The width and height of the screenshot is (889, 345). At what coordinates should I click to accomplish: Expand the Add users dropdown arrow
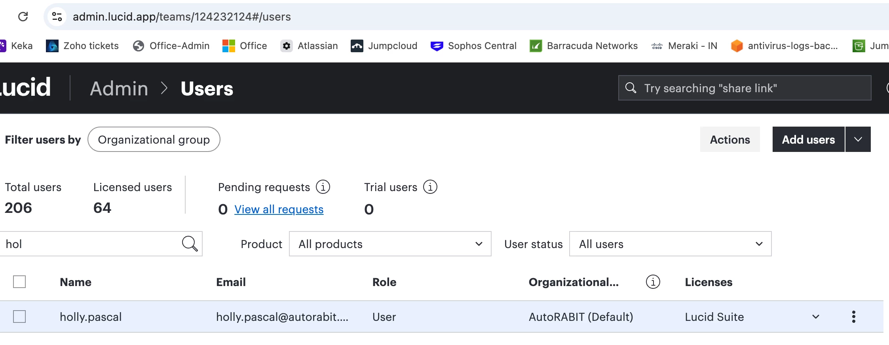[x=858, y=139]
